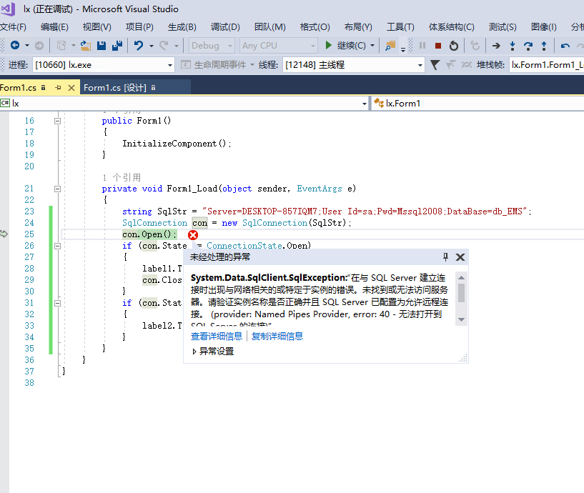Image resolution: width=584 pixels, height=493 pixels.
Task: Open the Undo history dropdown
Action: (x=152, y=46)
